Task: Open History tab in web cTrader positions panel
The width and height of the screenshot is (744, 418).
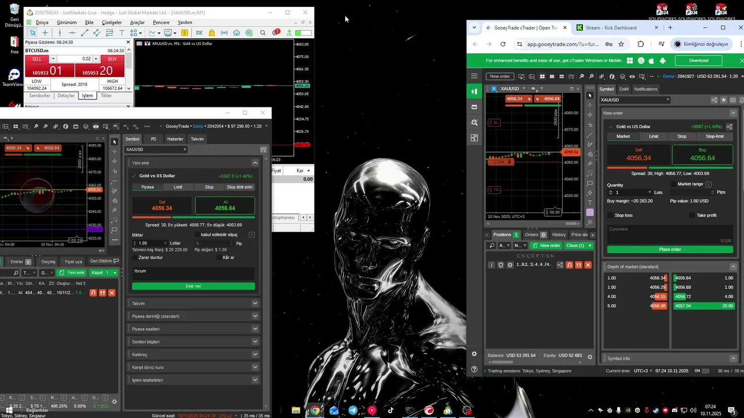Action: [x=559, y=235]
